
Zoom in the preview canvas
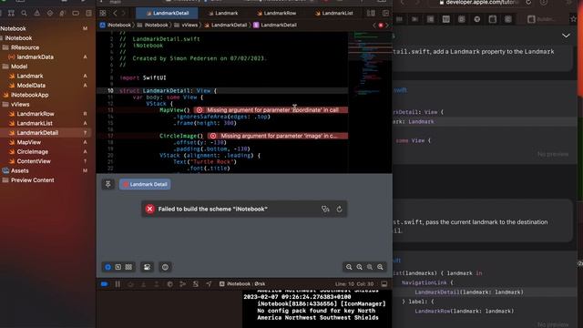(x=380, y=267)
